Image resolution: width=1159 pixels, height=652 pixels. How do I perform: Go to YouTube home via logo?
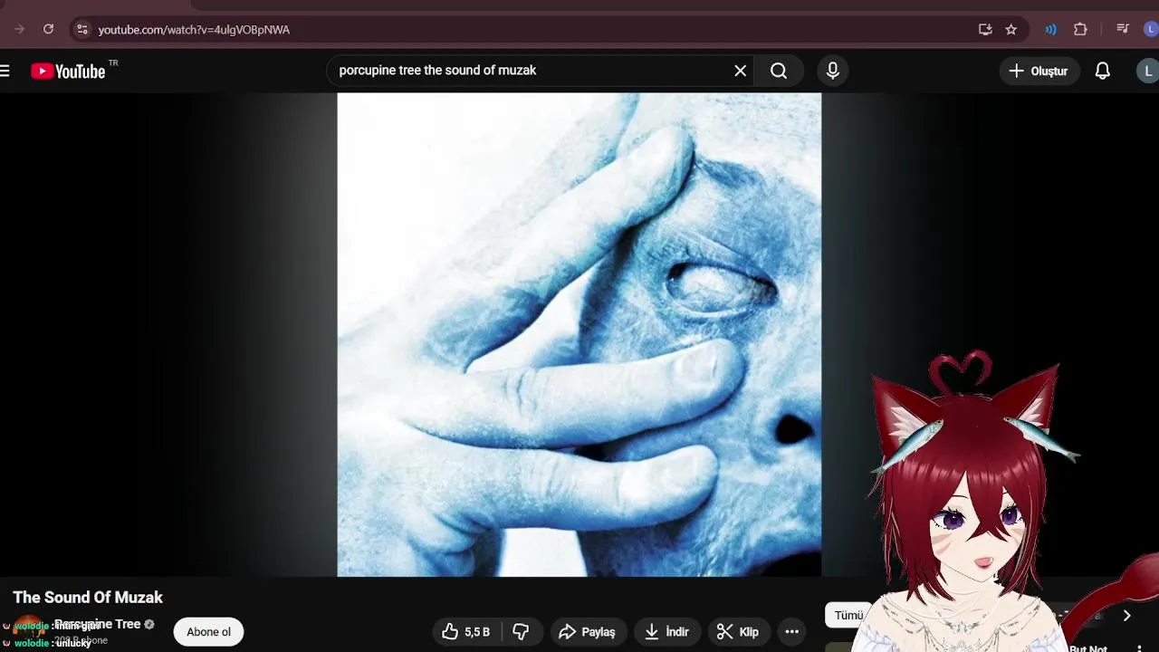(x=69, y=71)
